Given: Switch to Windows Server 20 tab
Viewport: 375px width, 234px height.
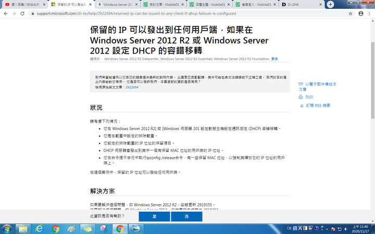Looking at the screenshot, I should (x=118, y=4).
